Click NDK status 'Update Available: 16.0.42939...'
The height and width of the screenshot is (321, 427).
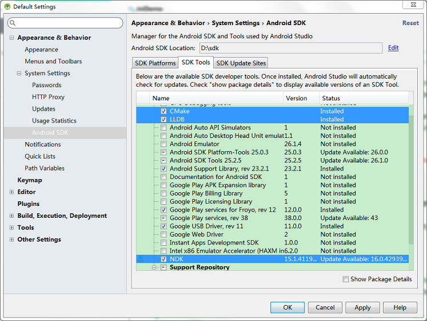364,259
